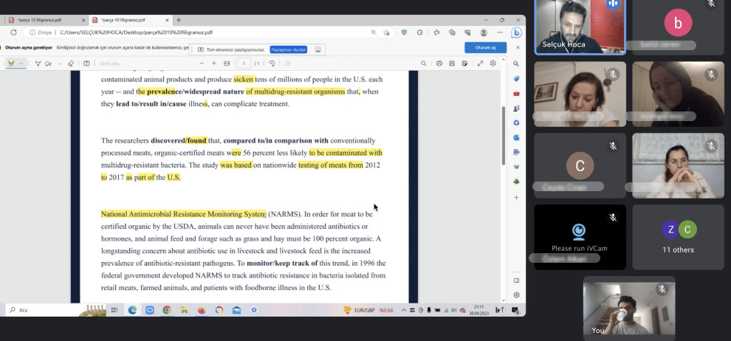Add page to favorites star
The width and height of the screenshot is (731, 341).
tap(386, 32)
